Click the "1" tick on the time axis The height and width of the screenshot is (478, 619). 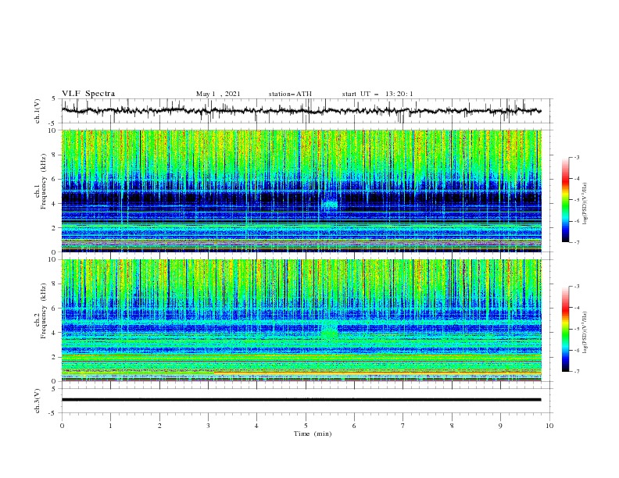(x=110, y=426)
